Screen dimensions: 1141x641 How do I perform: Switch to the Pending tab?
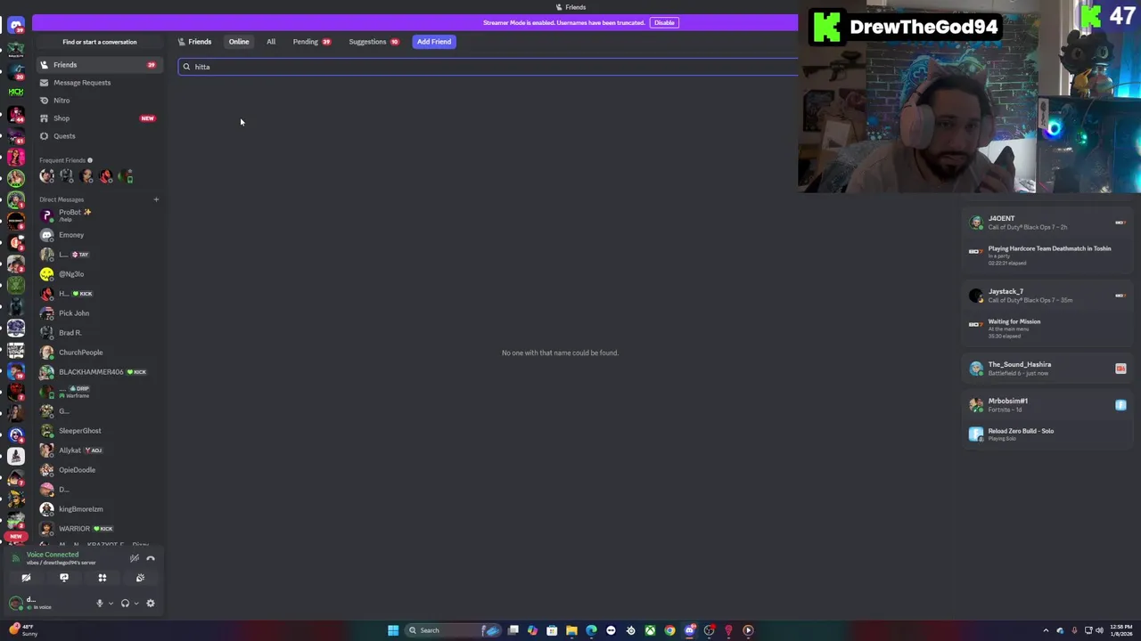[311, 42]
